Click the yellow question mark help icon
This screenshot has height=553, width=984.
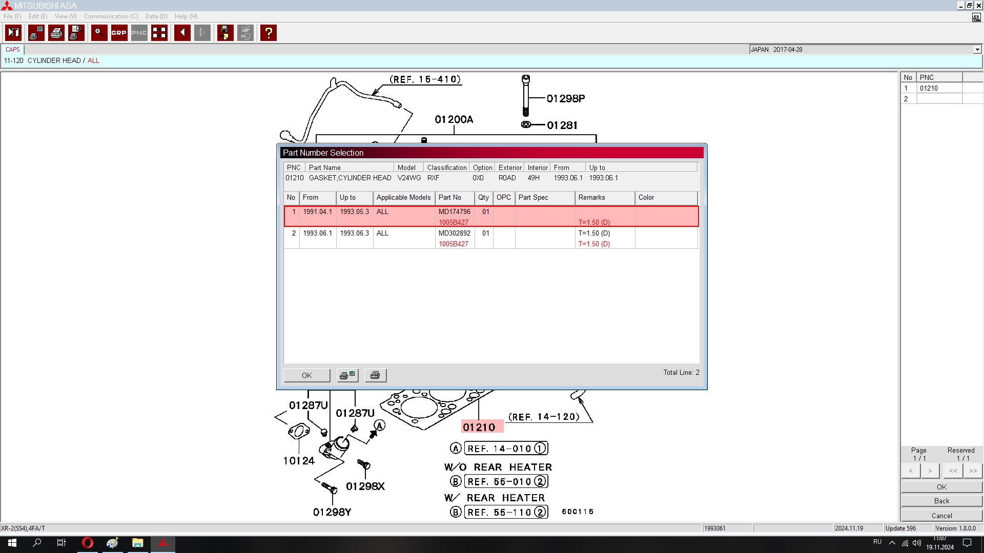click(268, 33)
